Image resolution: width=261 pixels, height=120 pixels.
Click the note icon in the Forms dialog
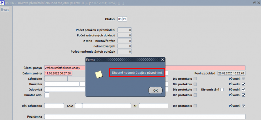click(x=99, y=74)
